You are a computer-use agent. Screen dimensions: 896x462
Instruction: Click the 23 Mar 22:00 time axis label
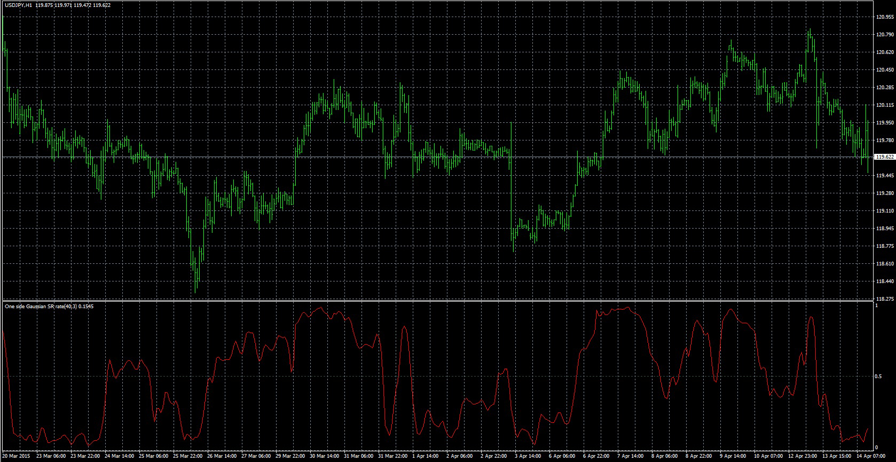tap(87, 457)
